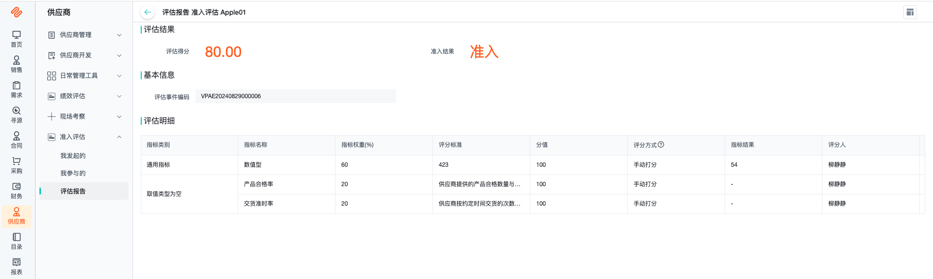Expand the 供应商开发 menu chevron
This screenshot has height=279, width=933.
[119, 55]
